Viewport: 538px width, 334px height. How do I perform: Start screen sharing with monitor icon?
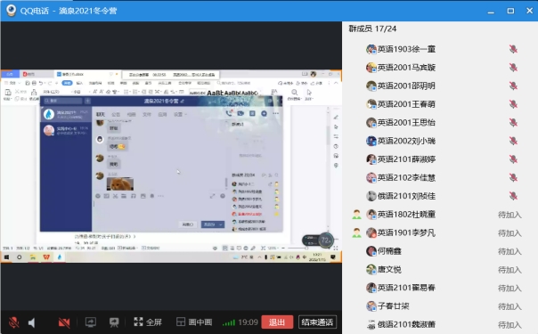tap(91, 322)
